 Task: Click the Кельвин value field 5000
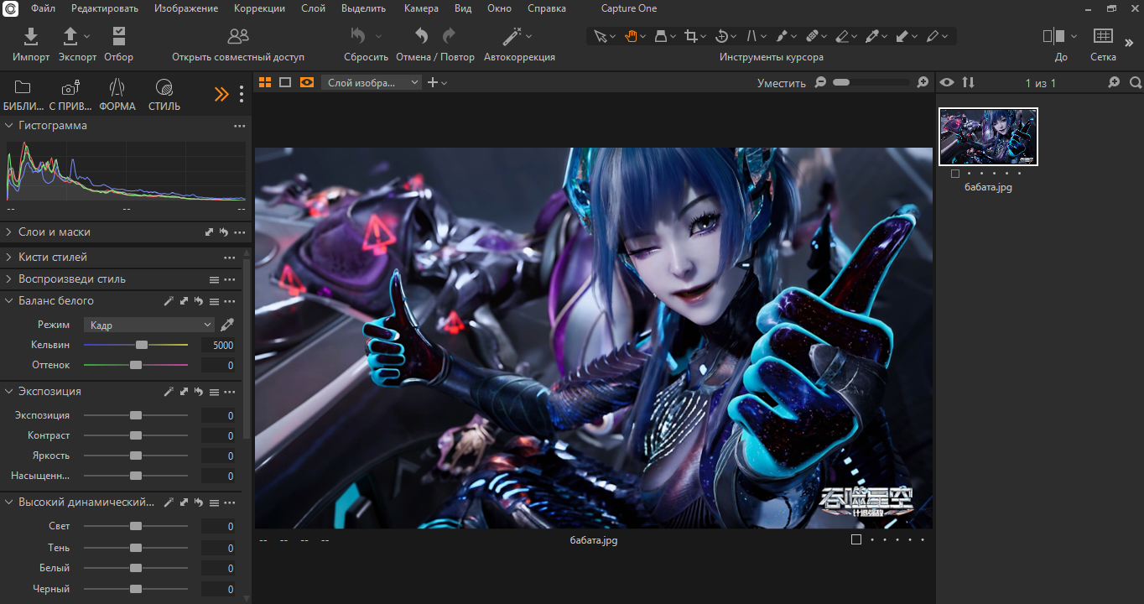tap(218, 345)
